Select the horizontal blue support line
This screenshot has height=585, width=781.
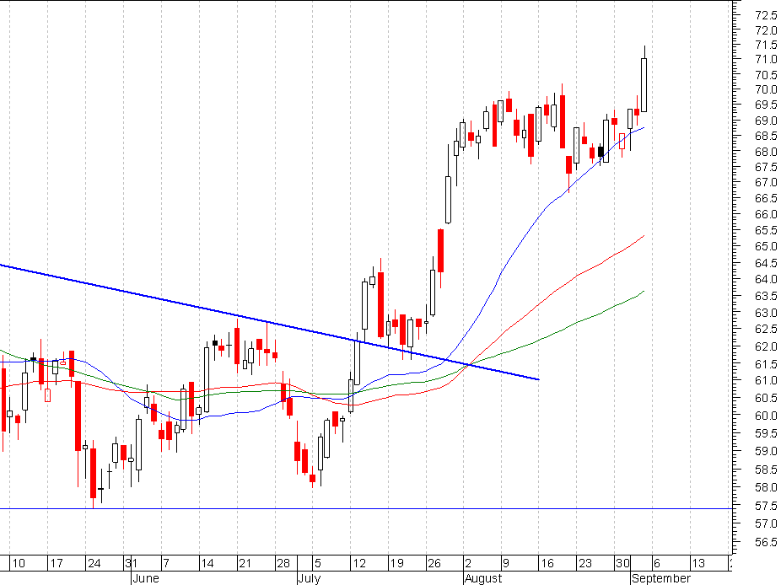pos(366,509)
